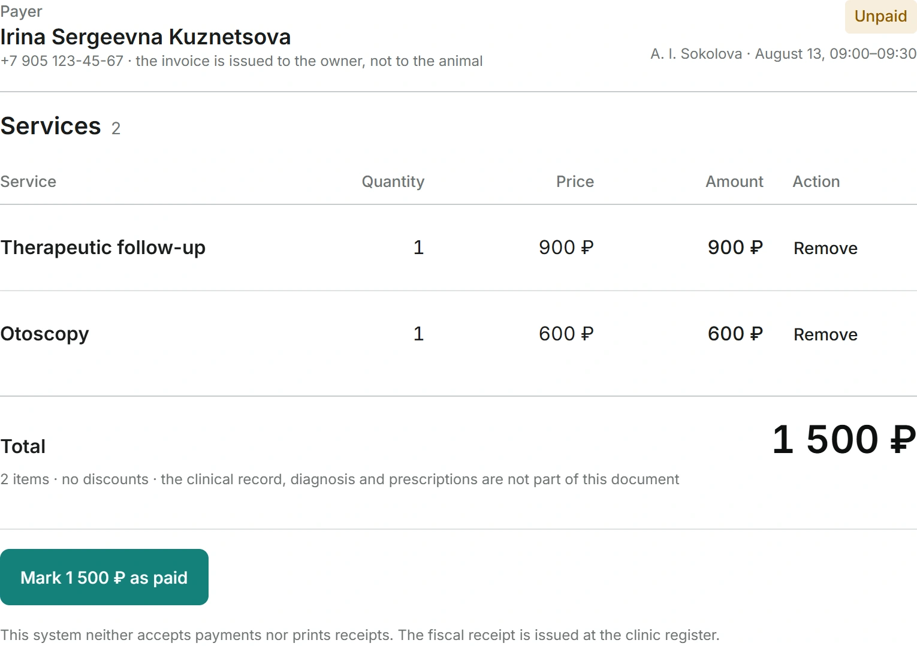
Task: Mark 1 500 ₽ as paid
Action: click(104, 577)
